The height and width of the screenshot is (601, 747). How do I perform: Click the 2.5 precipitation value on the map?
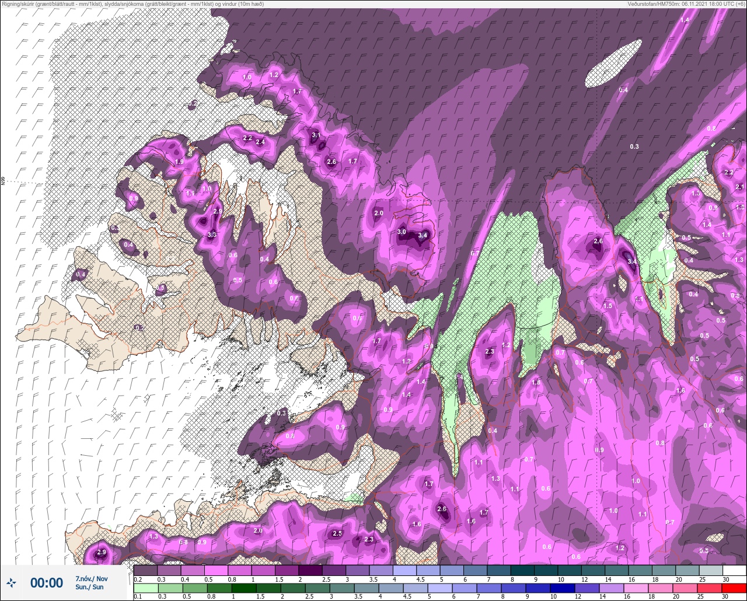coord(337,533)
